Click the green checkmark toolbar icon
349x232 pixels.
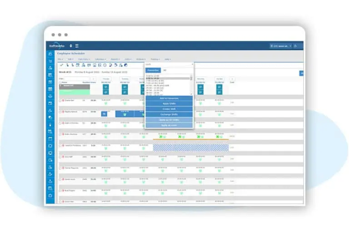coord(61,65)
